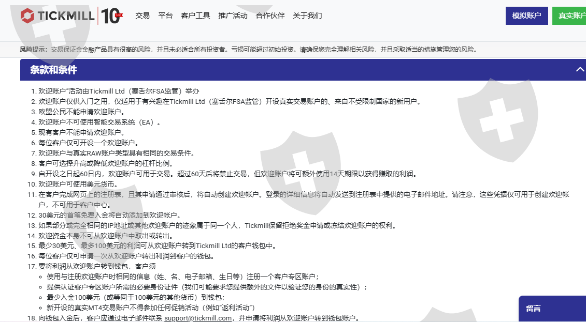Viewport: 586px width, 322px height.
Task: Click bullet about 注册一个客户专区账户
Action: tap(183, 277)
